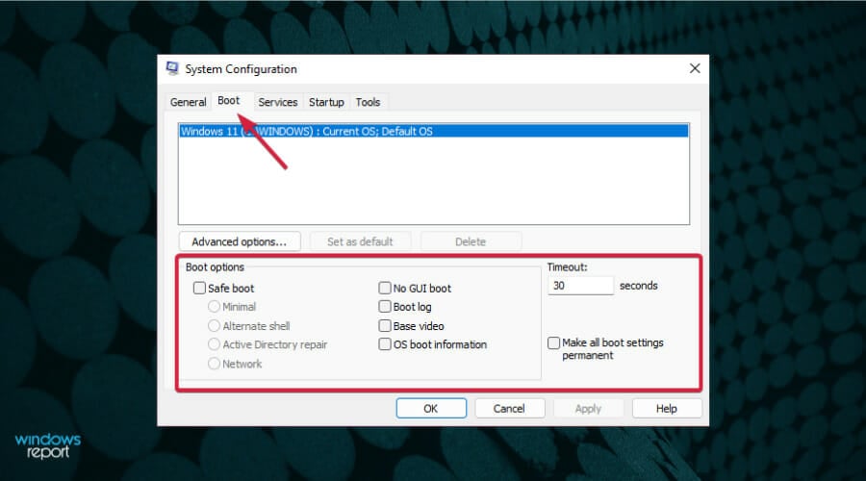Check the No GUI boot option

coord(385,288)
